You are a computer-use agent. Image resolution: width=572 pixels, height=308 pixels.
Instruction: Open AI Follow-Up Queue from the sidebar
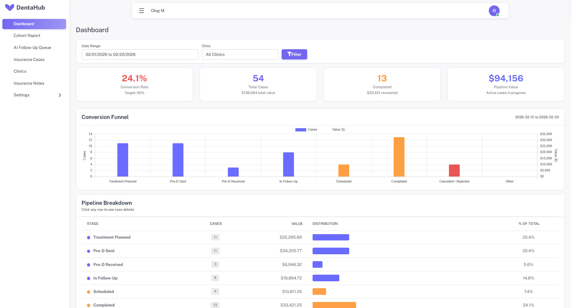32,47
